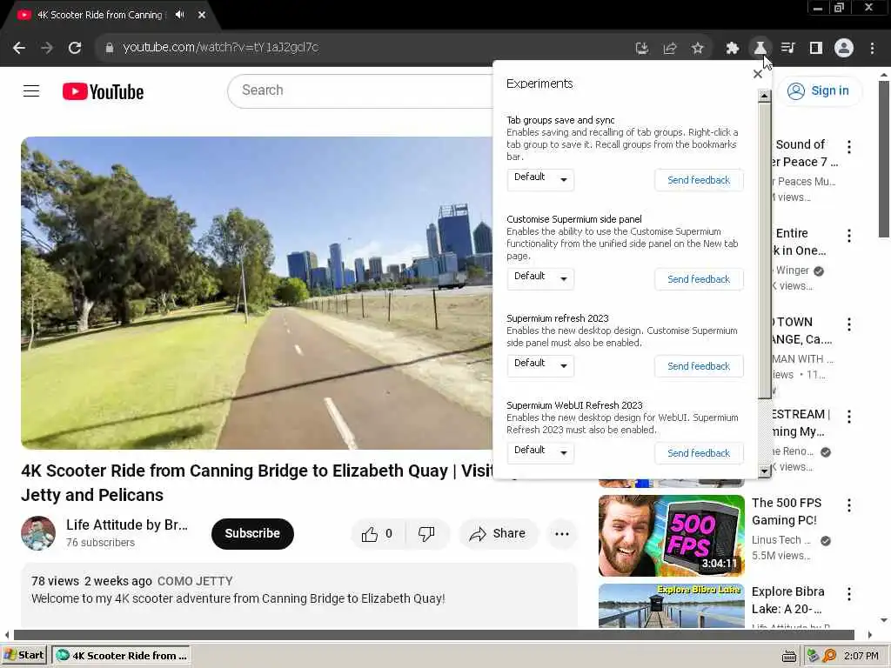Send feedback for Tab groups save and sync
Viewport: 891px width, 668px height.
pyautogui.click(x=699, y=180)
